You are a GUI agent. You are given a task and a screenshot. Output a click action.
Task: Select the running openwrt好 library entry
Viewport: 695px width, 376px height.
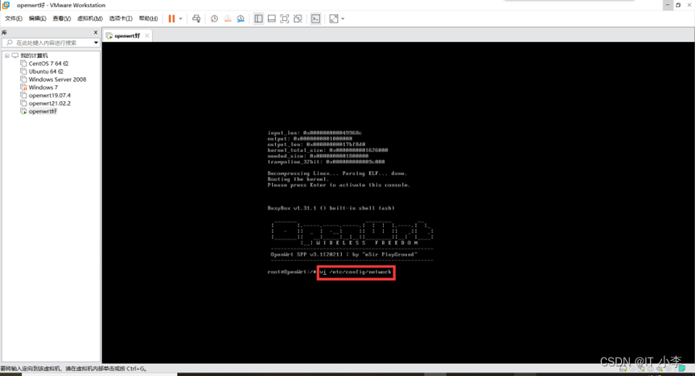[43, 111]
